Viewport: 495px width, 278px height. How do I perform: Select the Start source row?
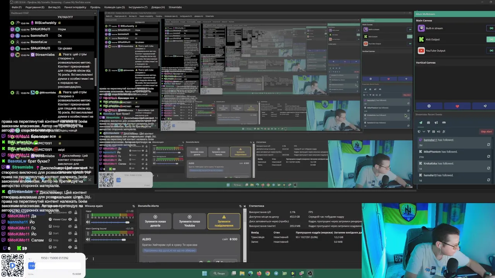pos(63,233)
